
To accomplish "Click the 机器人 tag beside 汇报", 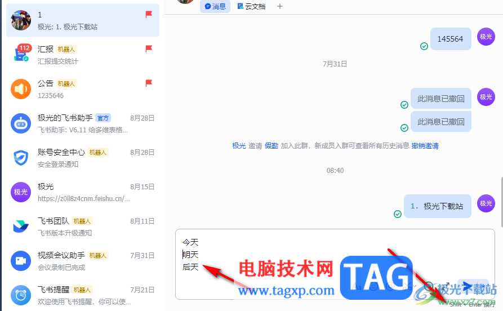I will (x=66, y=49).
